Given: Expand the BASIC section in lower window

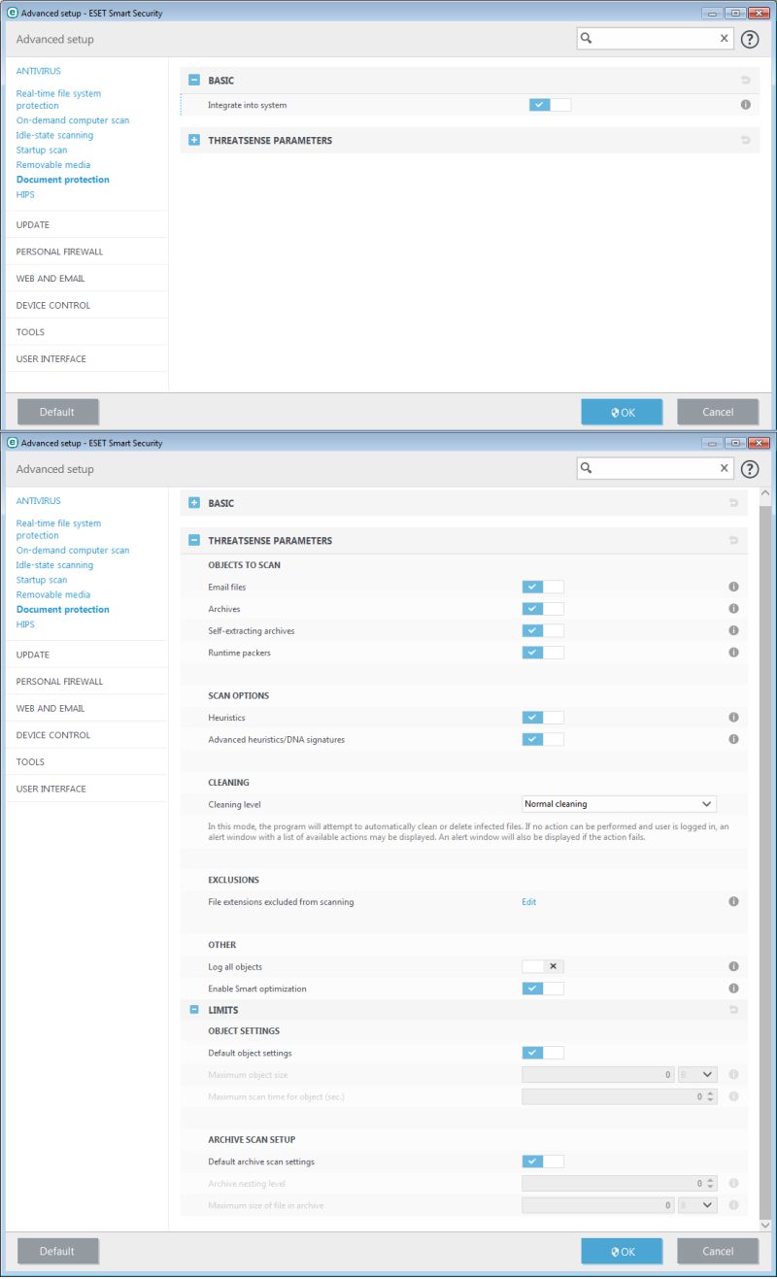Looking at the screenshot, I should click(x=193, y=502).
